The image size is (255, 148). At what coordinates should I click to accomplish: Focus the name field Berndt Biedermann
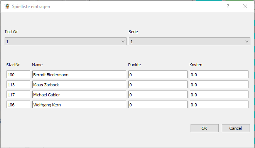[x=79, y=74]
